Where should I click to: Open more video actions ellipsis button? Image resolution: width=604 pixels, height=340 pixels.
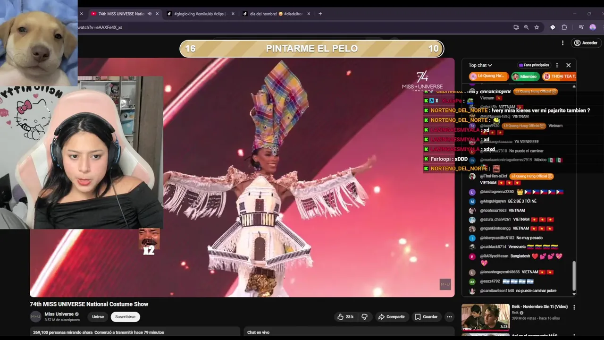click(449, 317)
